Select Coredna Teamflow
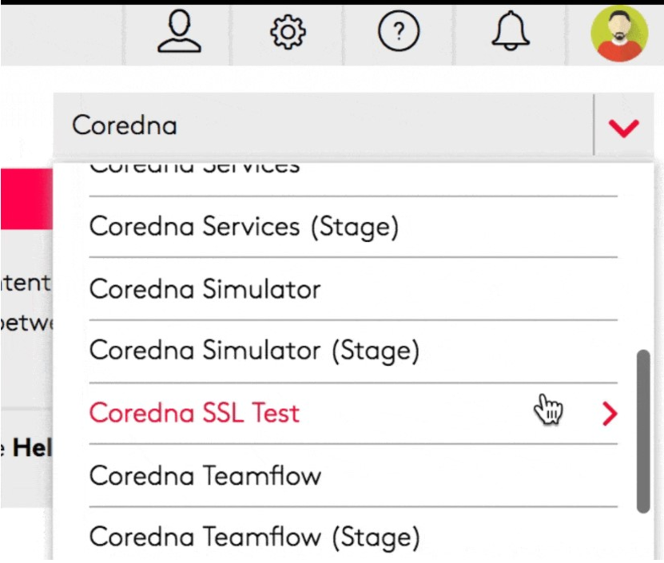Viewport: 664px width, 563px height. [x=353, y=475]
